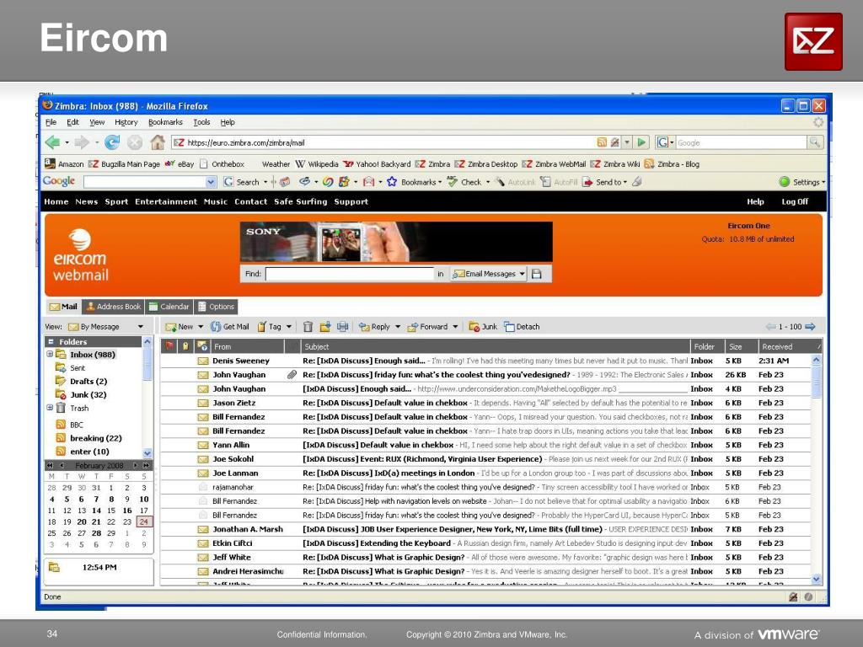This screenshot has height=647, width=863.
Task: Open the Bugzilla Main Page bookmark
Action: coord(124,164)
